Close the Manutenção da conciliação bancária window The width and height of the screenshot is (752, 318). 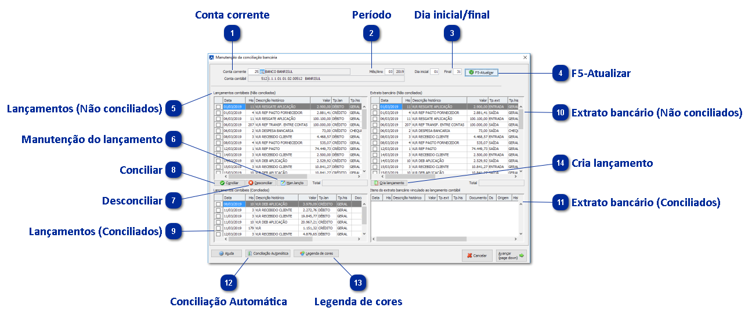pyautogui.click(x=525, y=57)
